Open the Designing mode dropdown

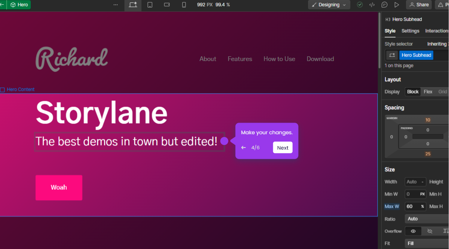tap(329, 5)
